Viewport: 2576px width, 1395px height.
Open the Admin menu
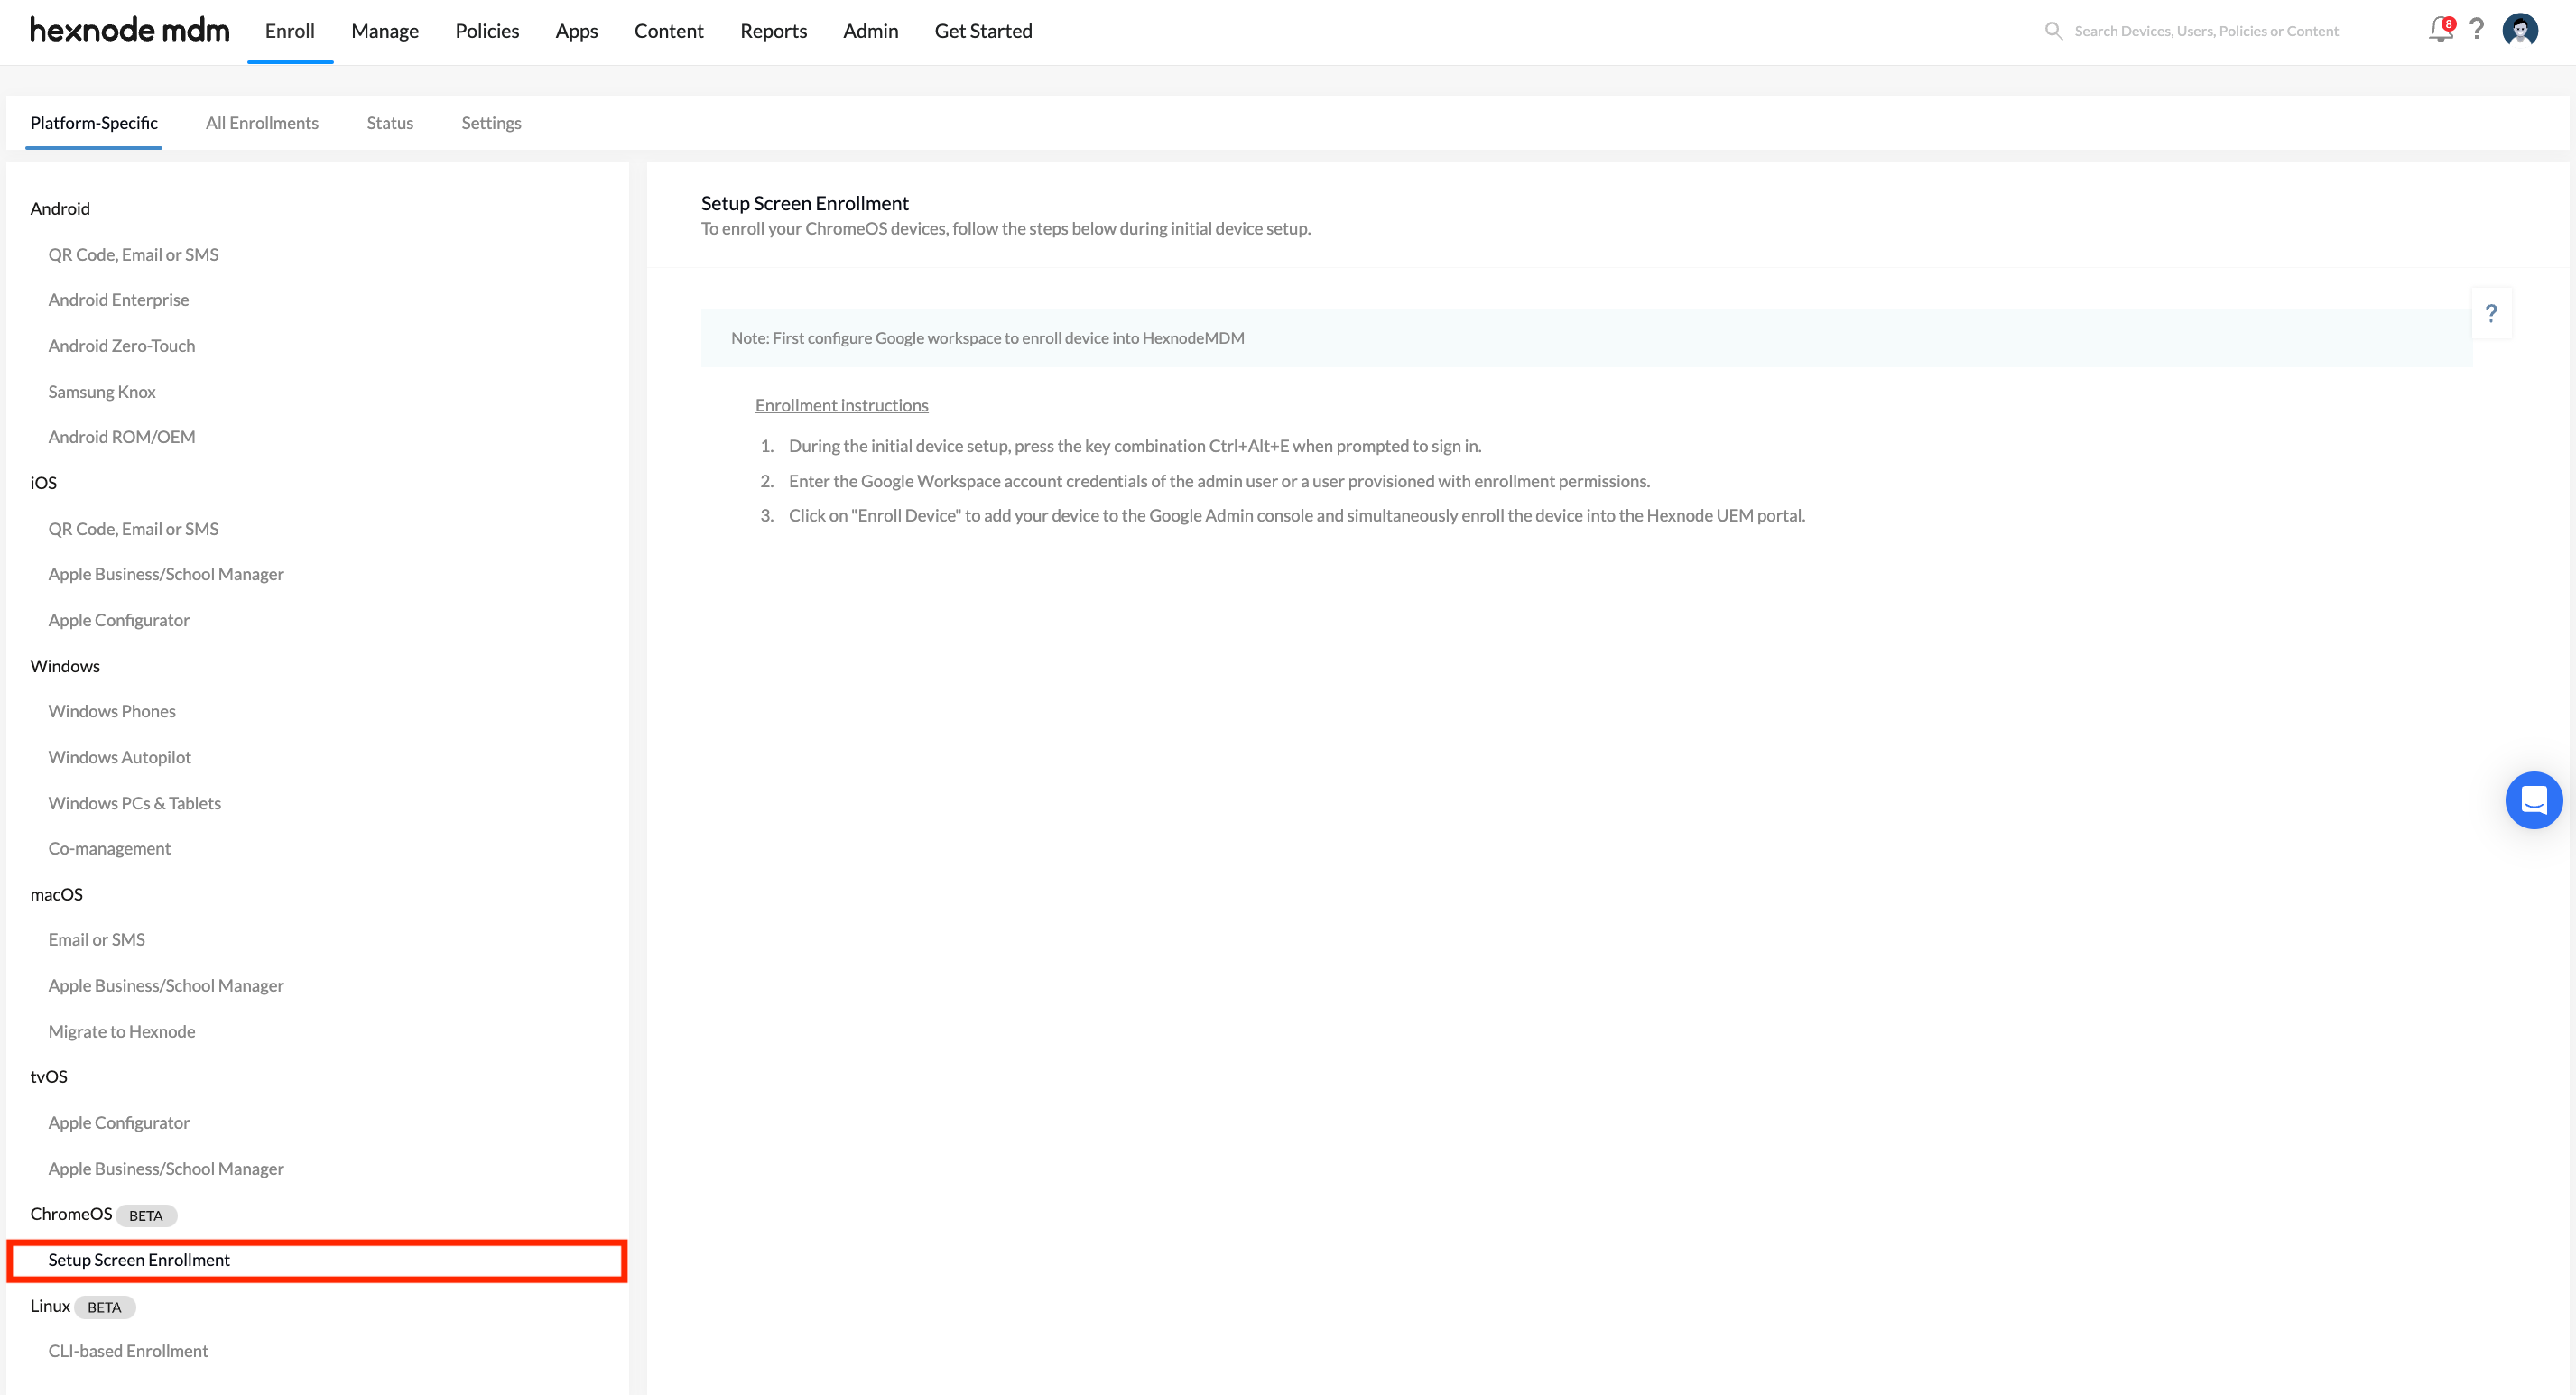(871, 31)
